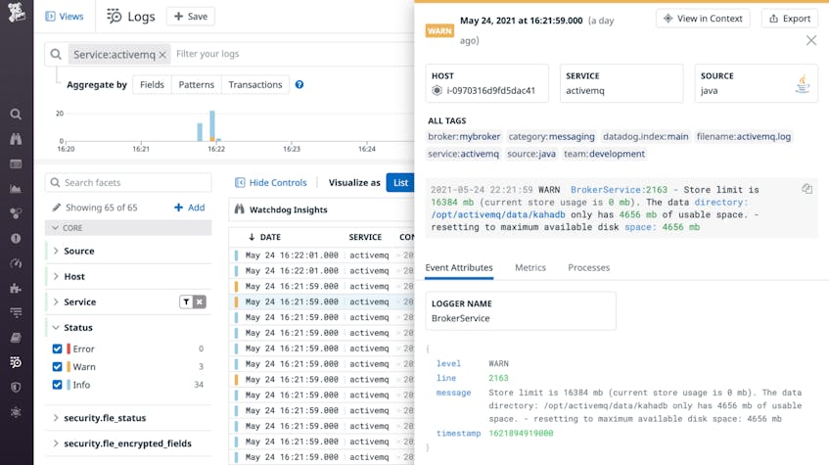The height and width of the screenshot is (465, 829).
Task: Clear the Service facet with x icon
Action: pos(200,302)
